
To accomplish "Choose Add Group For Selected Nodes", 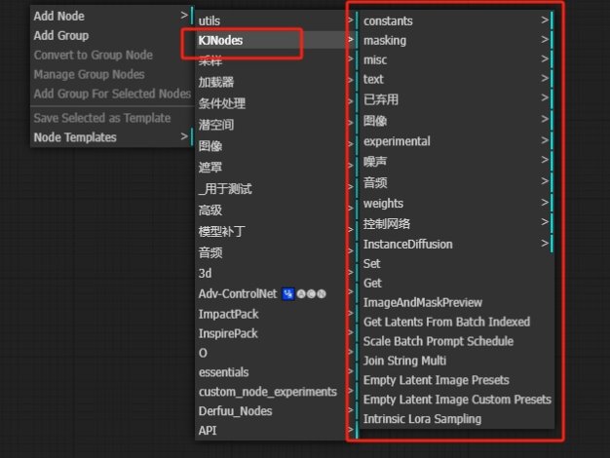I will (112, 94).
